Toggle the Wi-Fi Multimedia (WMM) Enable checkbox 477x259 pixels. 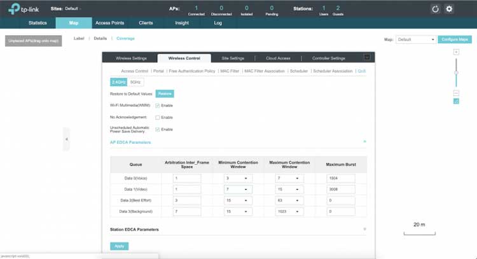click(x=158, y=105)
